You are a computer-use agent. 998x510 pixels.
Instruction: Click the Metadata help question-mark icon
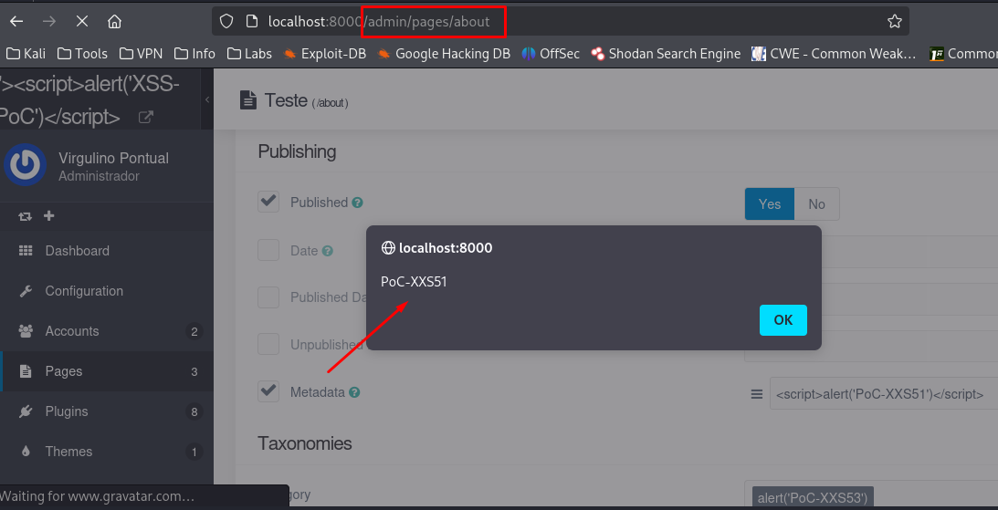click(x=354, y=392)
